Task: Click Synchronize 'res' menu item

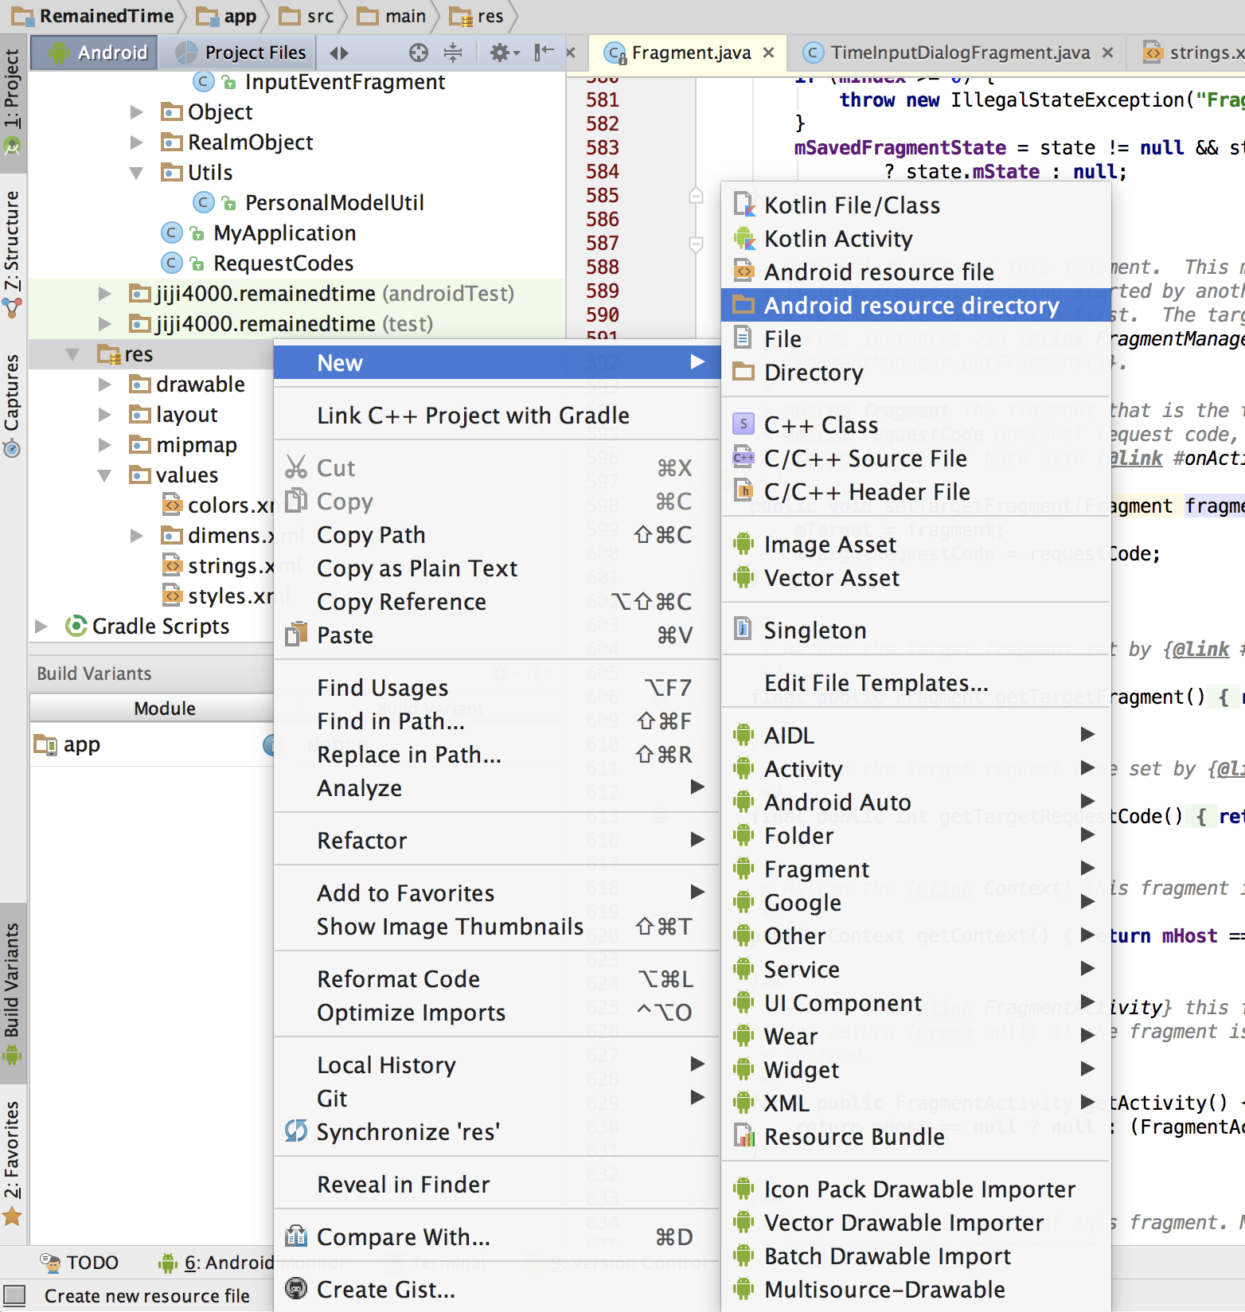Action: (x=497, y=1132)
